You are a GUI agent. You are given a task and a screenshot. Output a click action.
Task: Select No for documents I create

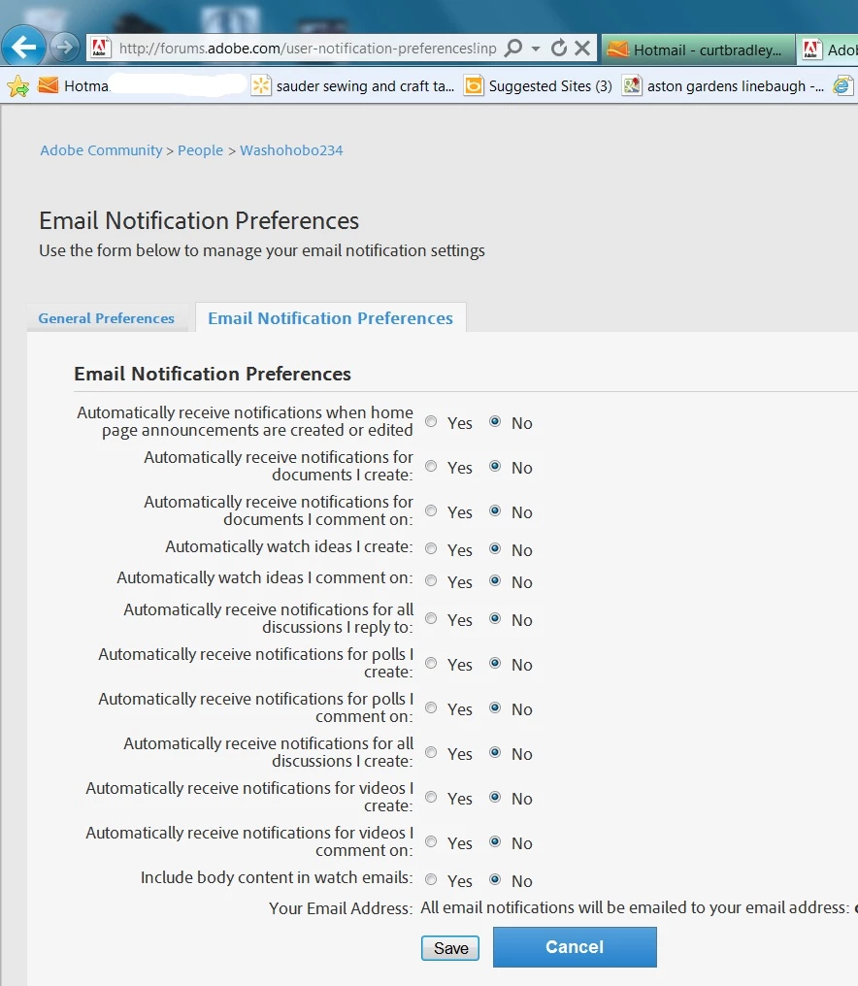[x=495, y=466]
